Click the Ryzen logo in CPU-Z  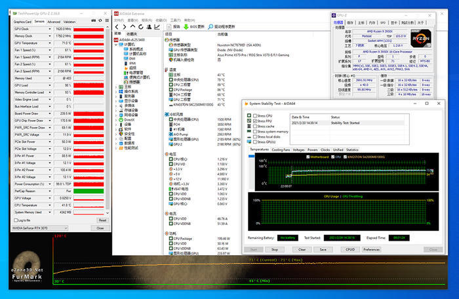[421, 39]
